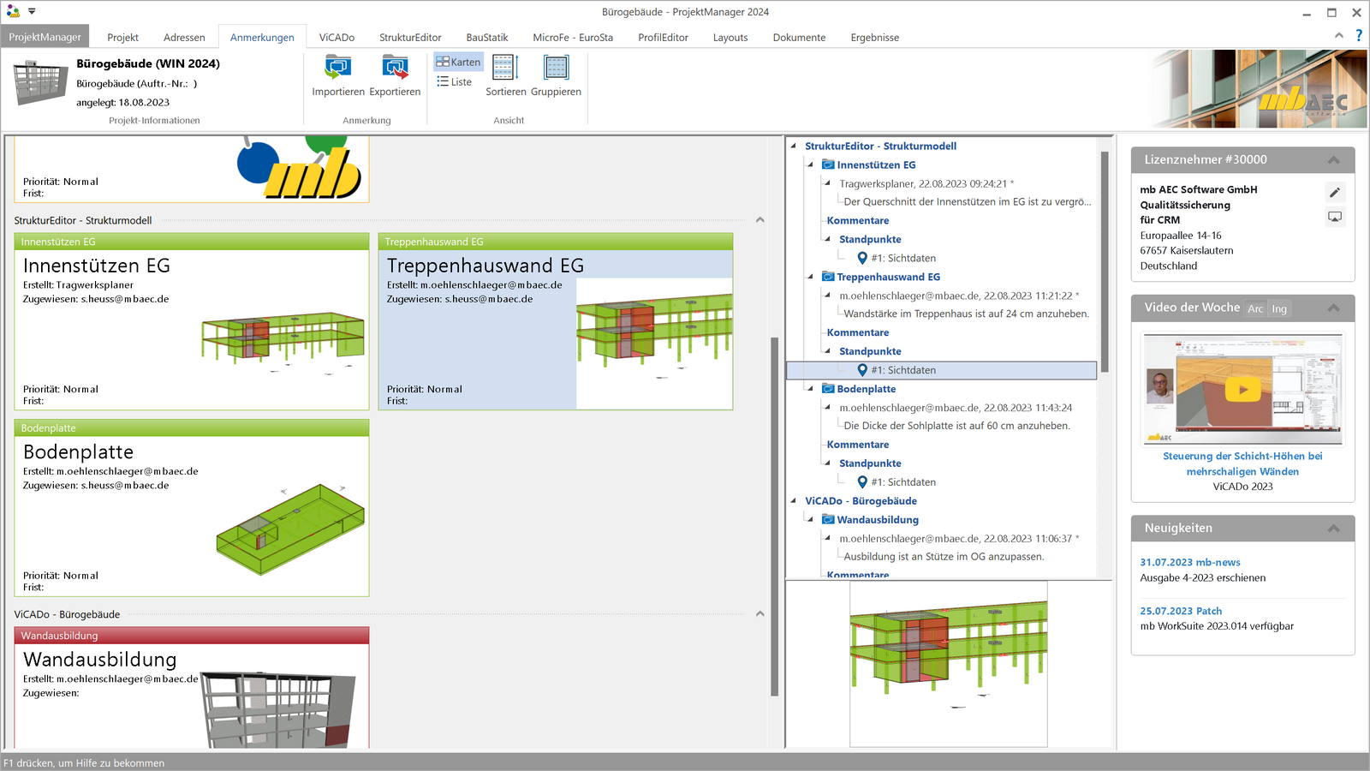Collapse the Lizenznehmer #30000 panel
The height and width of the screenshot is (771, 1370).
coord(1334,160)
